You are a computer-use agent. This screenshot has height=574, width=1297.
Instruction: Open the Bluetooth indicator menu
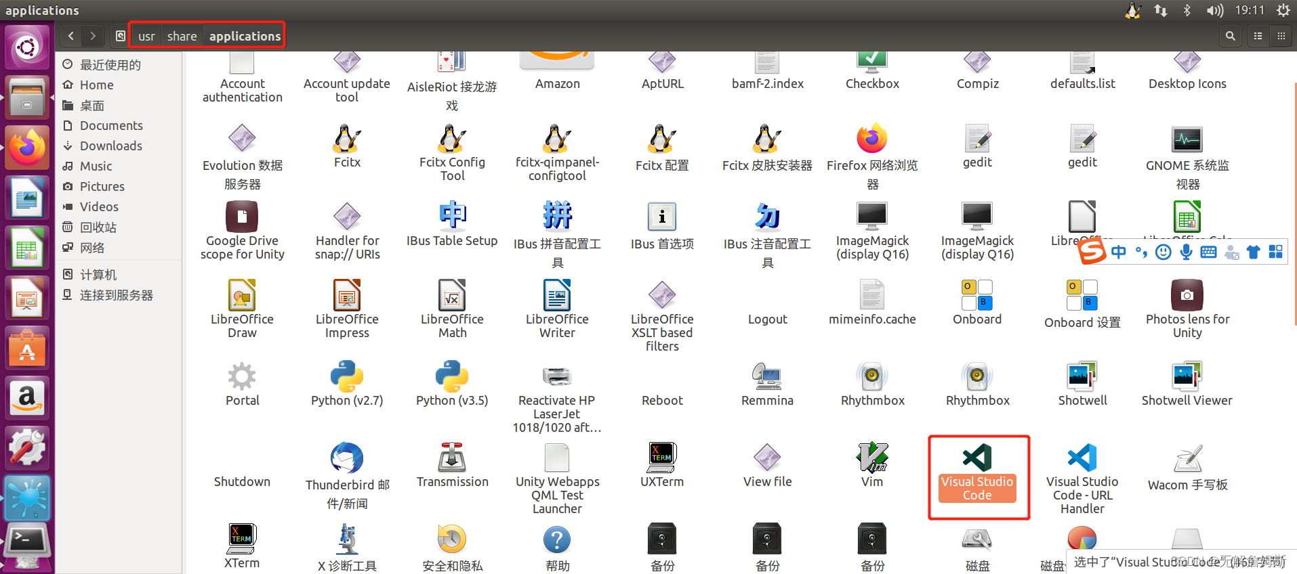coord(1187,10)
